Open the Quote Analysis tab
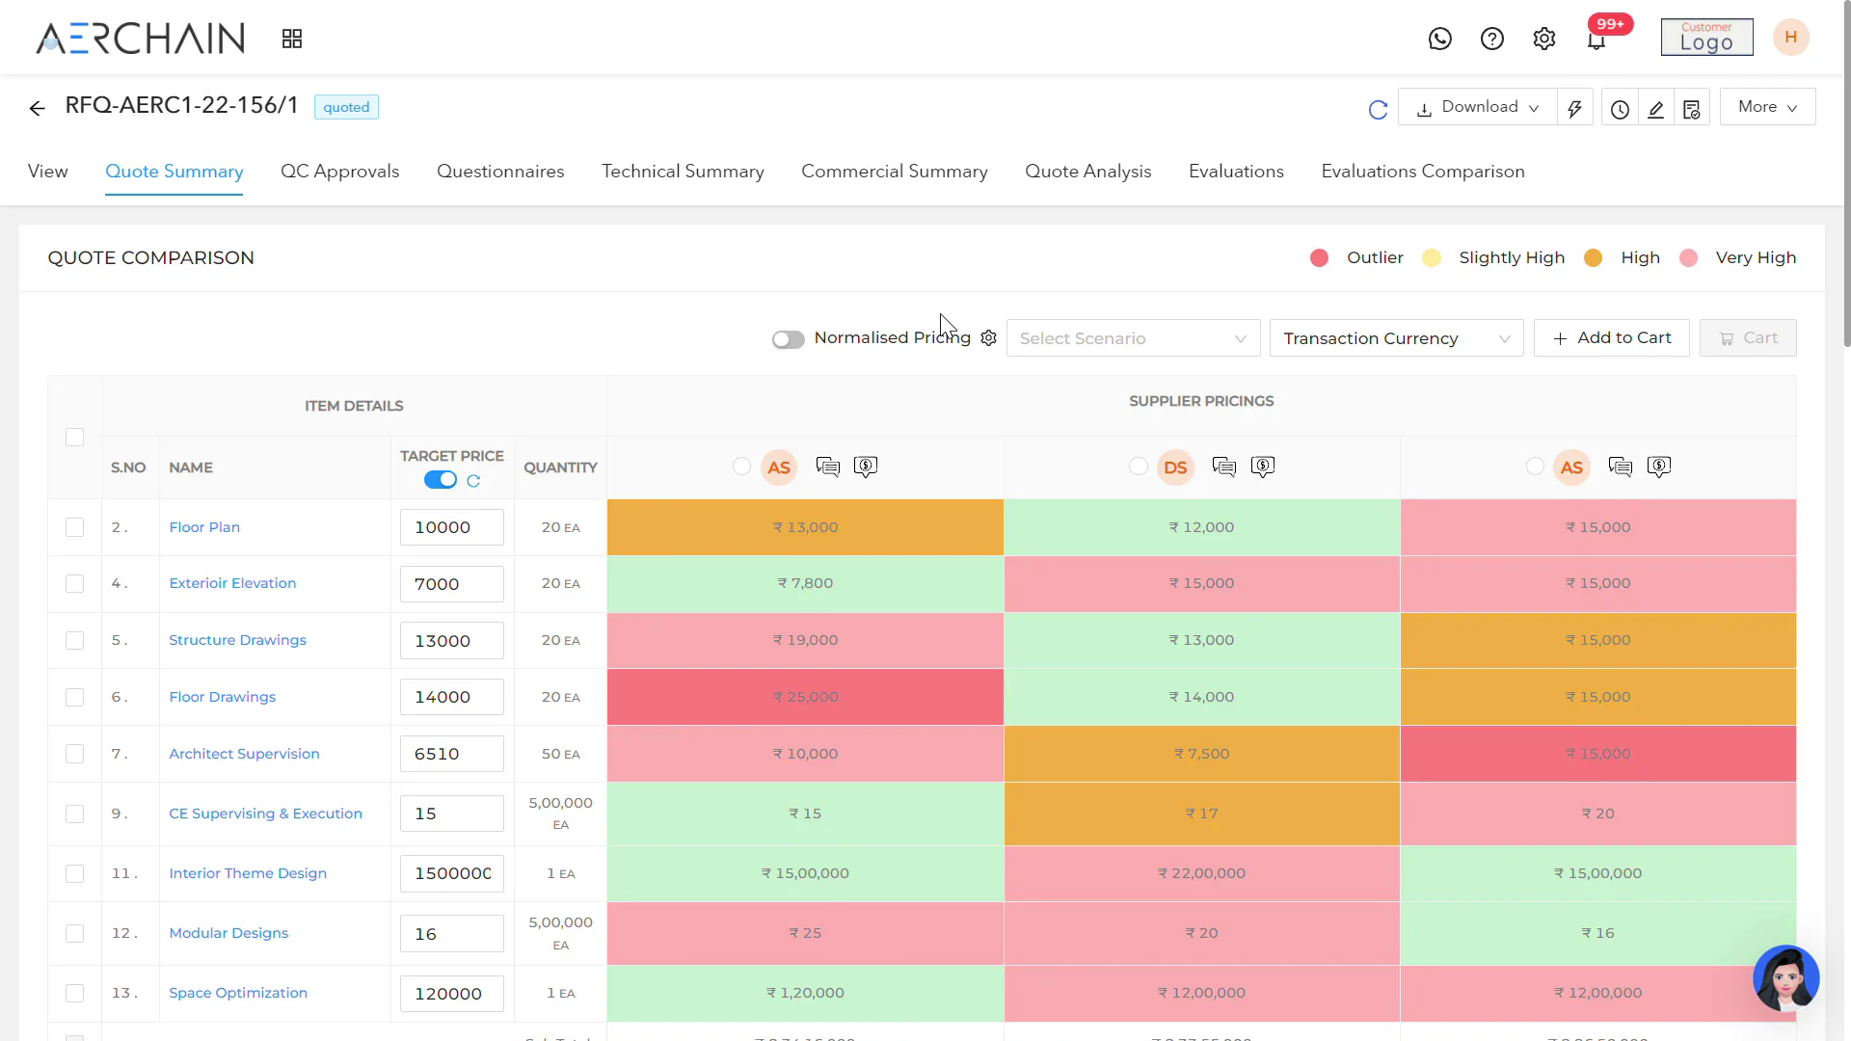Viewport: 1851px width, 1041px height. (x=1088, y=171)
